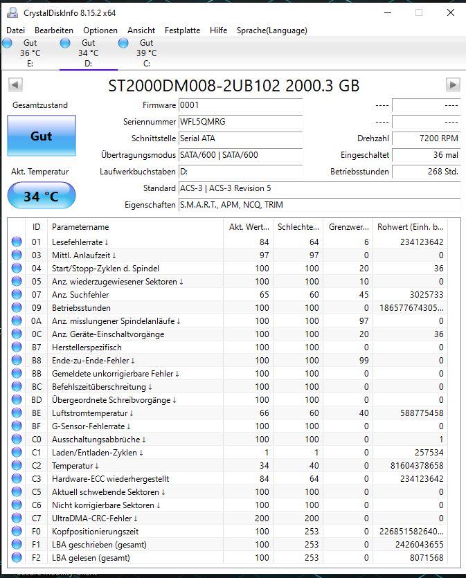
Task: Click the Betriebsstunden field 268 Std.
Action: 426,172
